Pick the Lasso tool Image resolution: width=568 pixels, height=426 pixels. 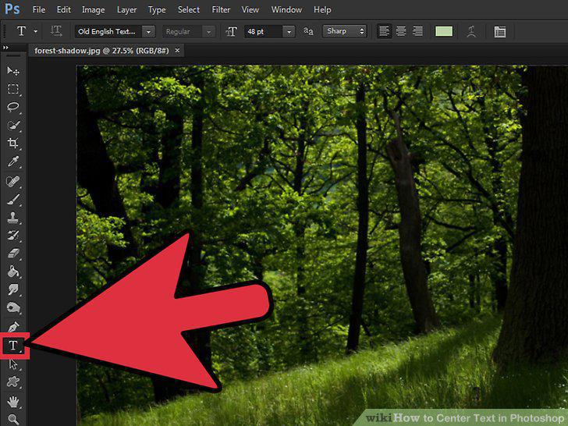tap(13, 107)
